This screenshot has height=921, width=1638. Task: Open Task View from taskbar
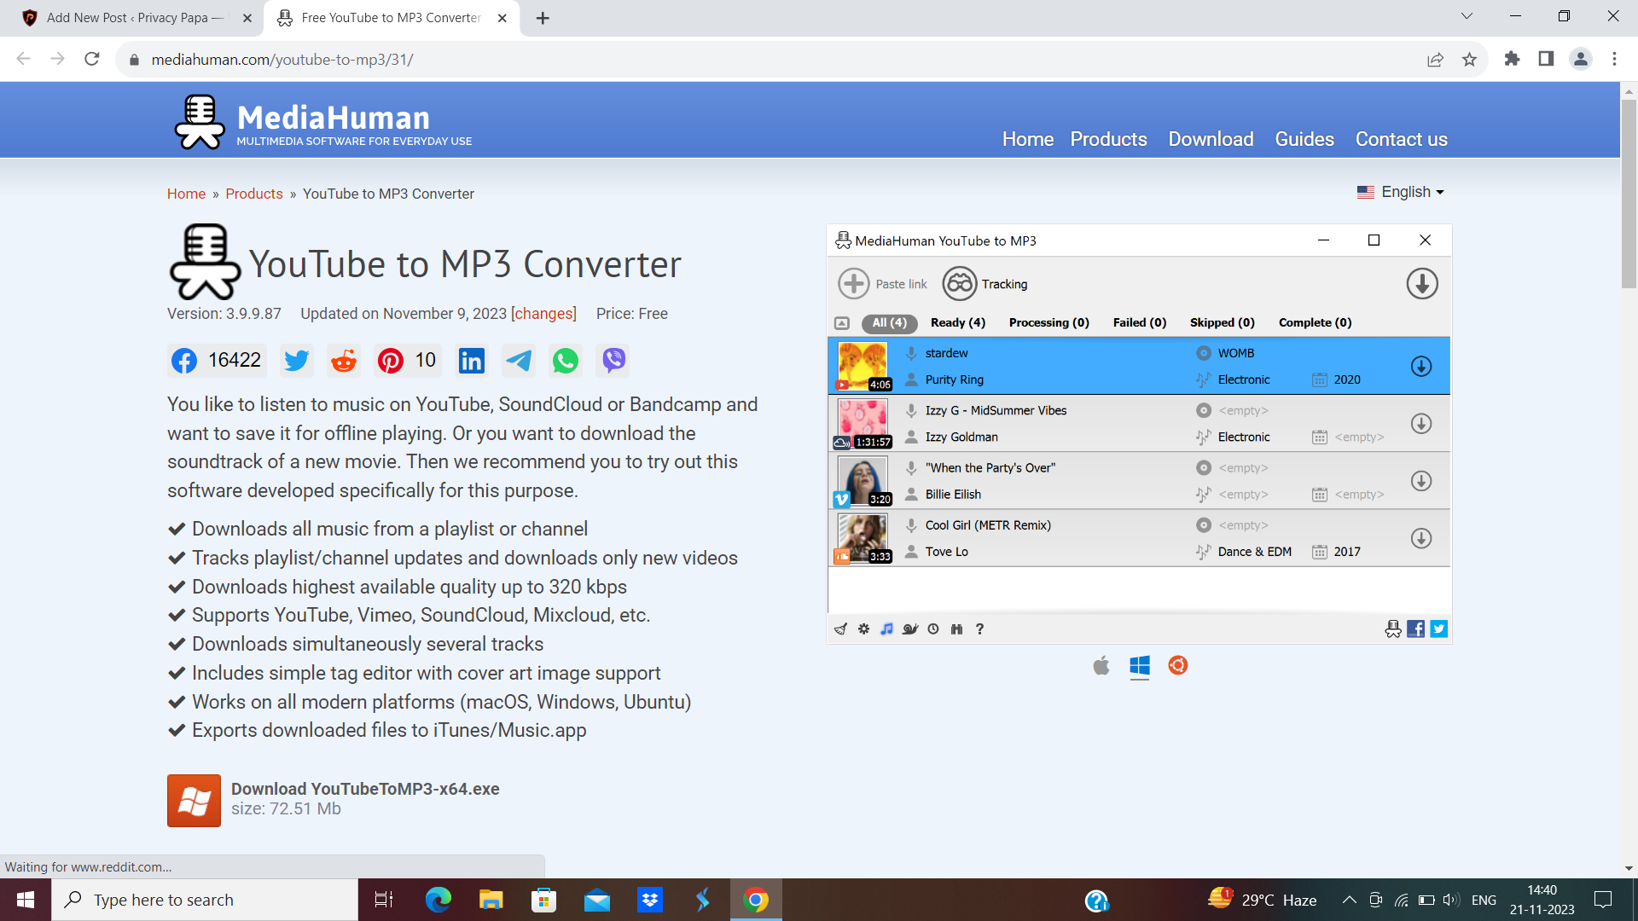(x=384, y=900)
